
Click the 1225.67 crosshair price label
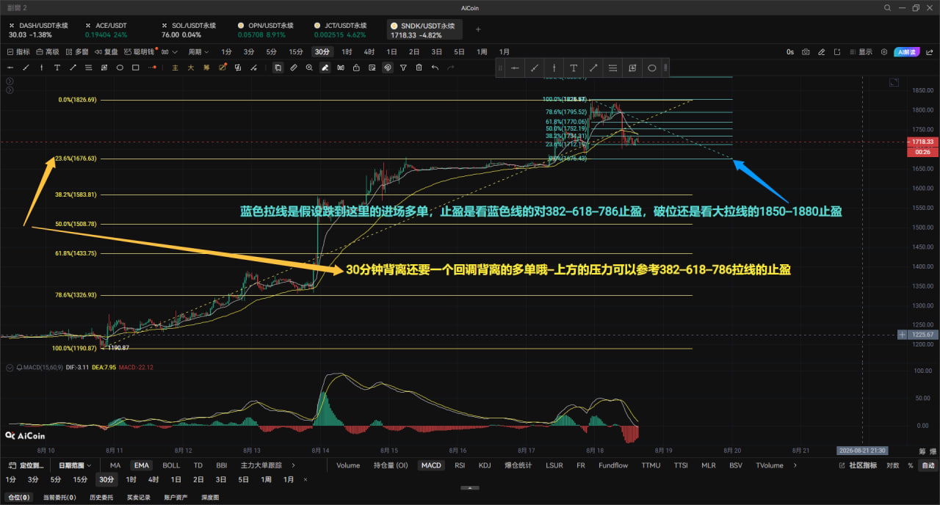[924, 334]
